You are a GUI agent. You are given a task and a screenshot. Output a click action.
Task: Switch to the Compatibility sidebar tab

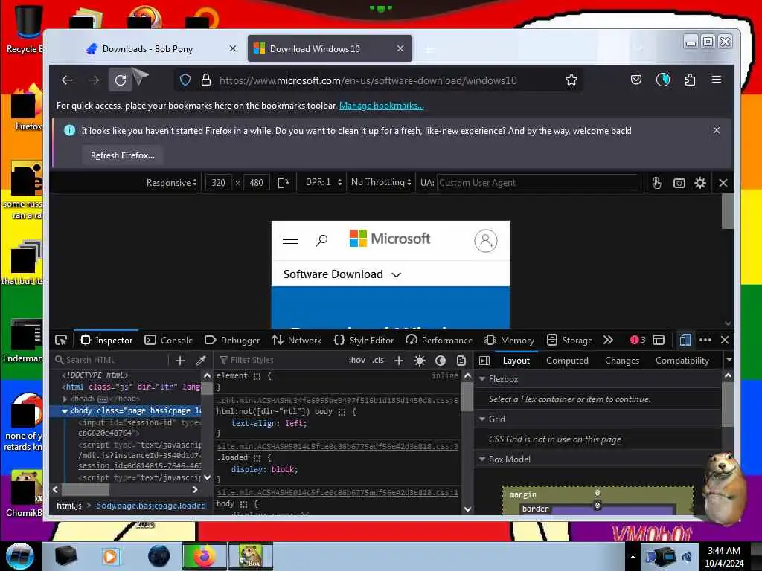(x=682, y=361)
